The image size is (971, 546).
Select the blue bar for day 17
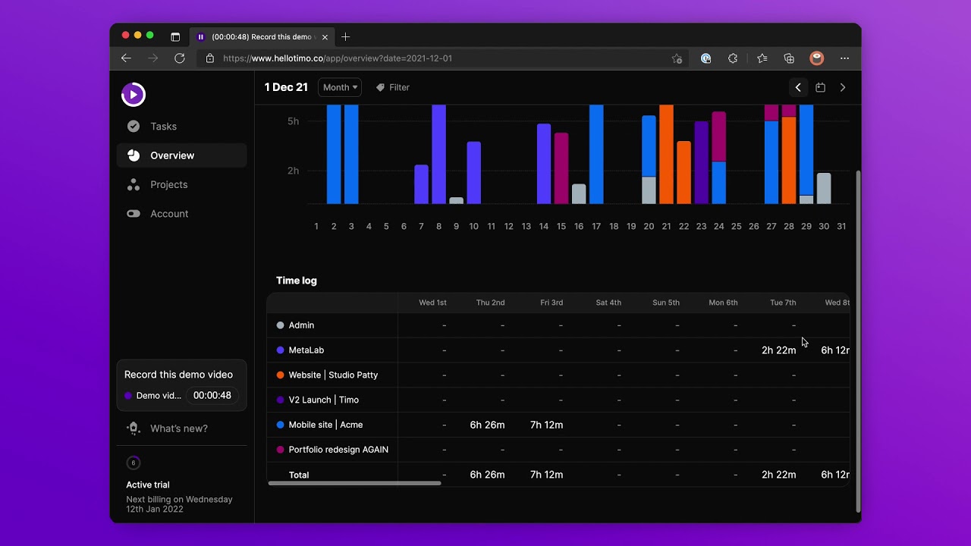point(596,154)
